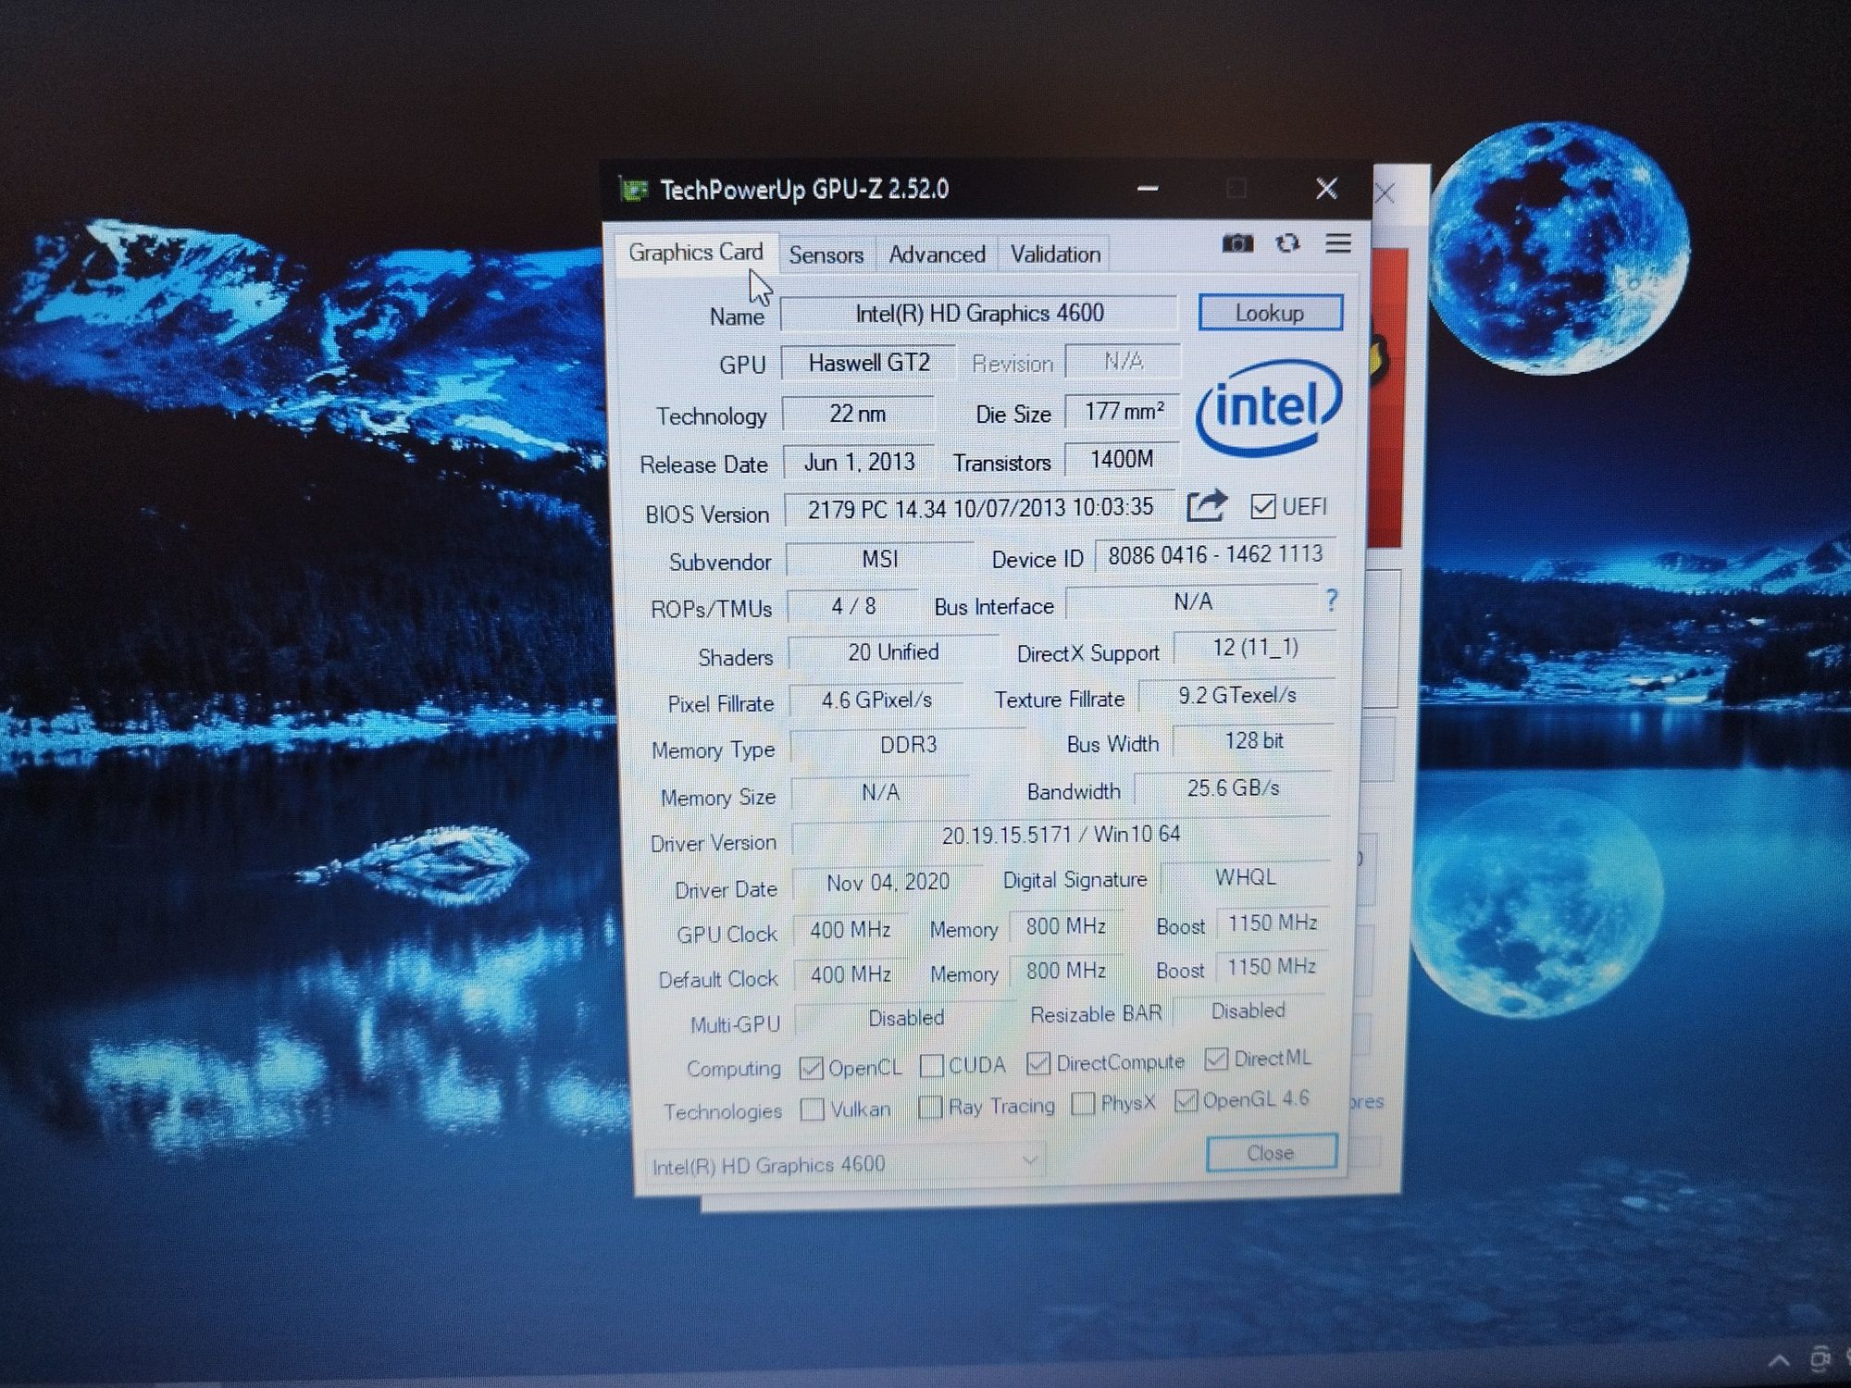This screenshot has height=1388, width=1851.
Task: Click the Multi-GPU value Disabled
Action: tap(905, 1018)
